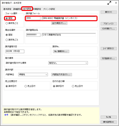
Task: Open the 内訳単位 dropdown
Action: point(33,75)
